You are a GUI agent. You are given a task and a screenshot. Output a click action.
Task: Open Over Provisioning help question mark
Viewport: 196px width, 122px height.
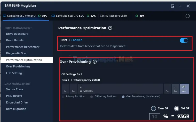tap(95, 62)
